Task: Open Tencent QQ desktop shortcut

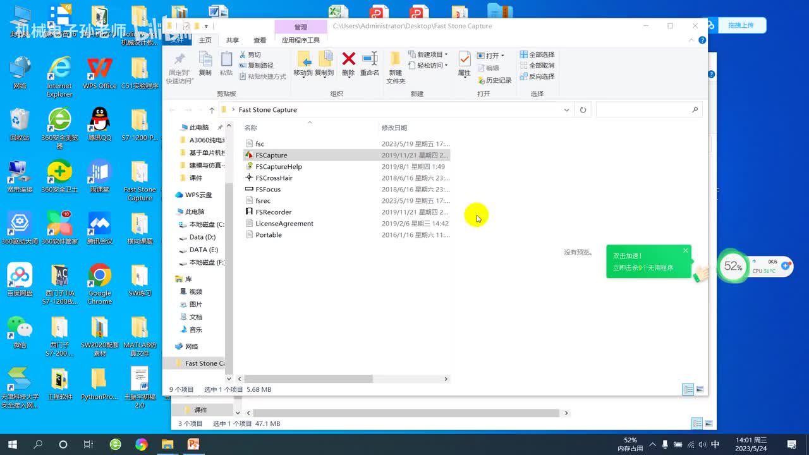Action: (100, 124)
